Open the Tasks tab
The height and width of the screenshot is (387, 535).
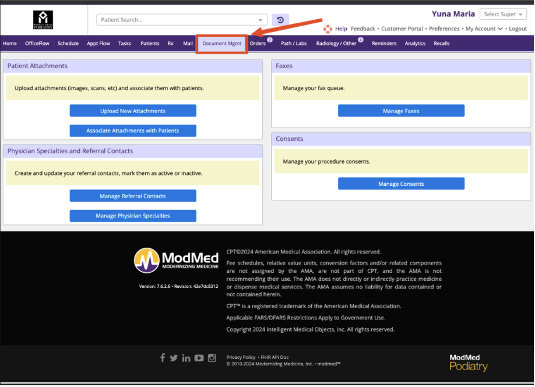[x=125, y=43]
